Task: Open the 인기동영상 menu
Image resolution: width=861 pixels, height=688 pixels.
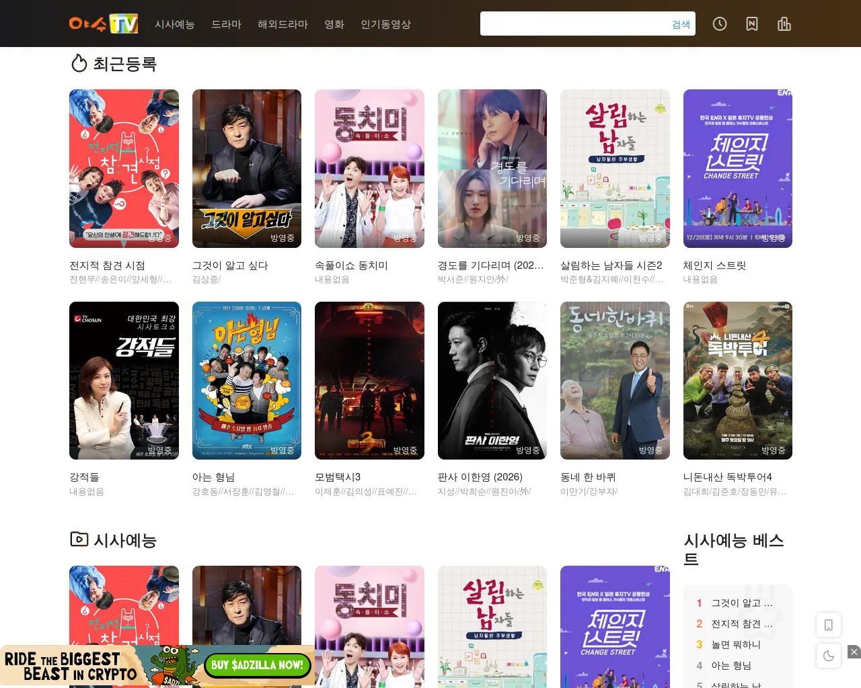Action: point(386,24)
